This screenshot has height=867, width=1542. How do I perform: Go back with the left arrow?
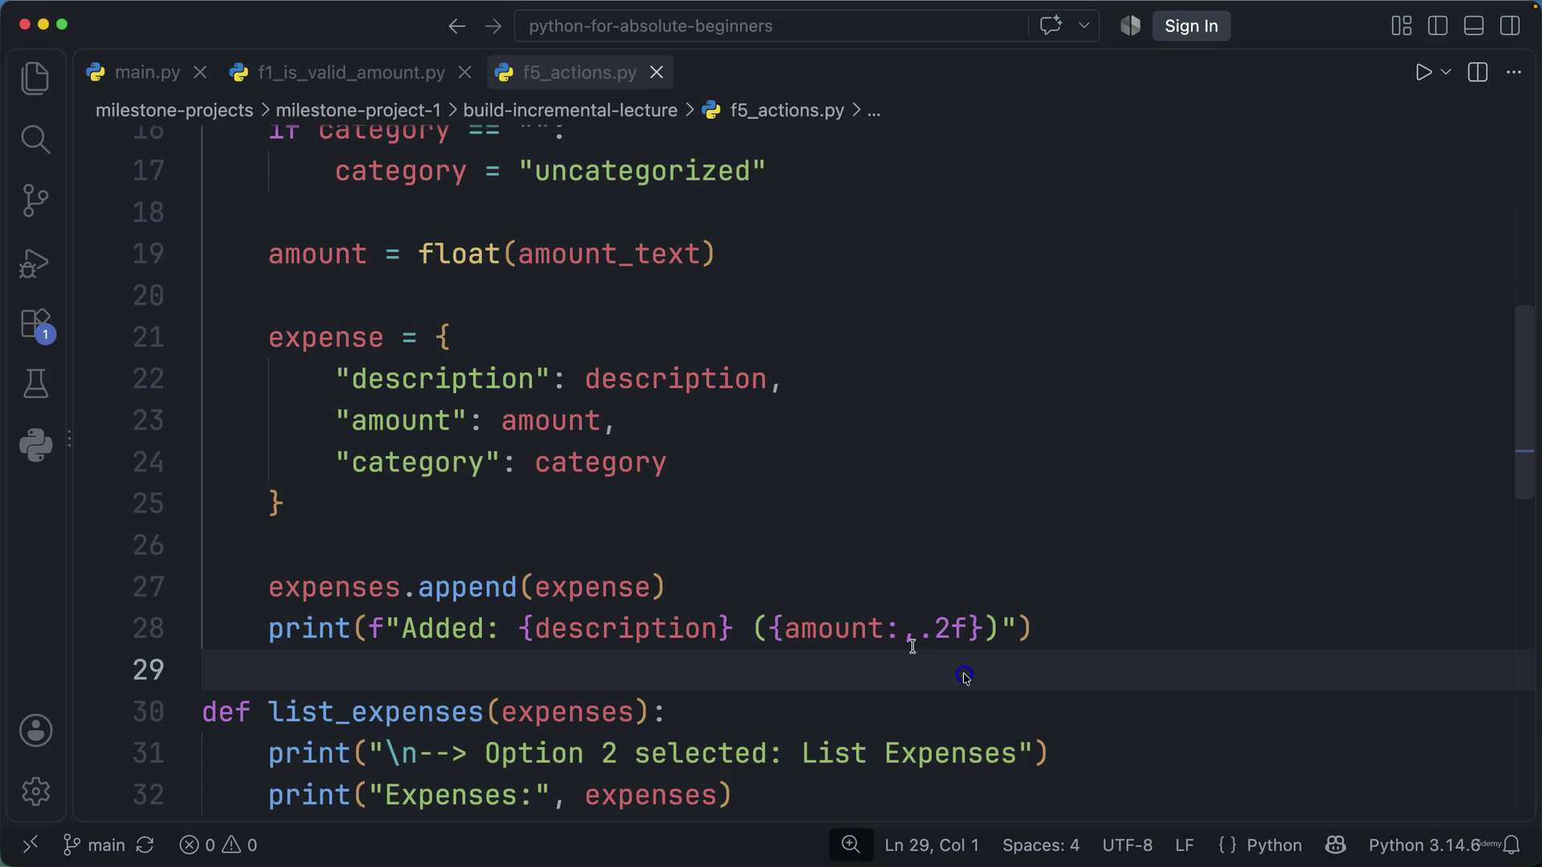(x=457, y=26)
